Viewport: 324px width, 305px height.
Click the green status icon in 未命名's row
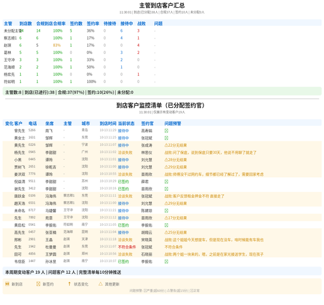pyautogui.click(x=167, y=211)
